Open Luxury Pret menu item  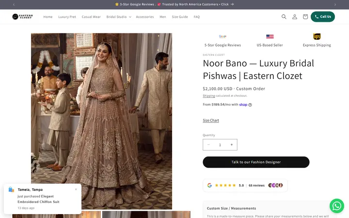[x=67, y=16]
